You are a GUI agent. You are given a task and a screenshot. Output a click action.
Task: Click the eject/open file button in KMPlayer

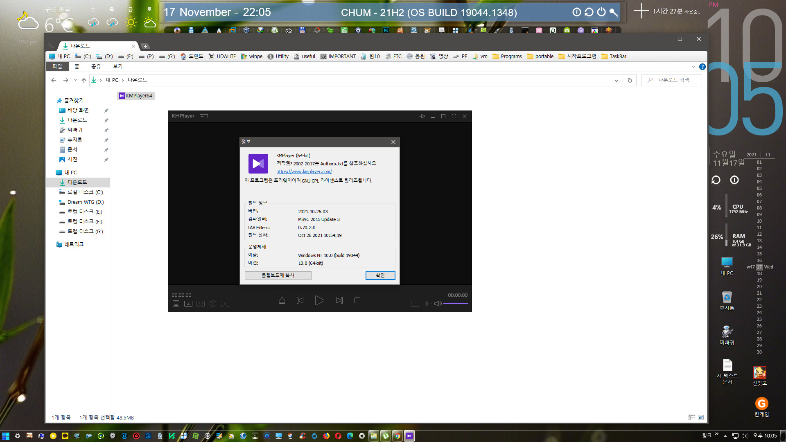click(x=282, y=300)
